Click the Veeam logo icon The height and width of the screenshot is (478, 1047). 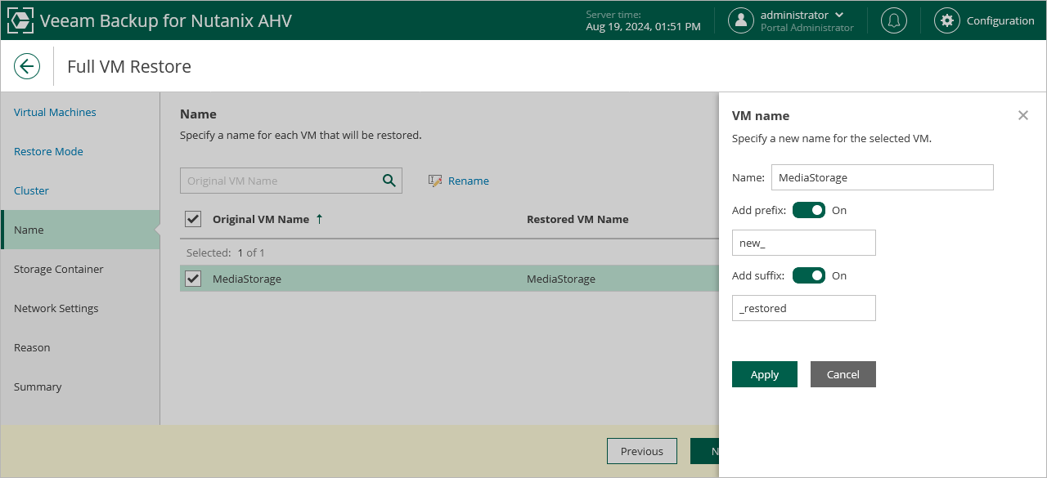tap(20, 20)
